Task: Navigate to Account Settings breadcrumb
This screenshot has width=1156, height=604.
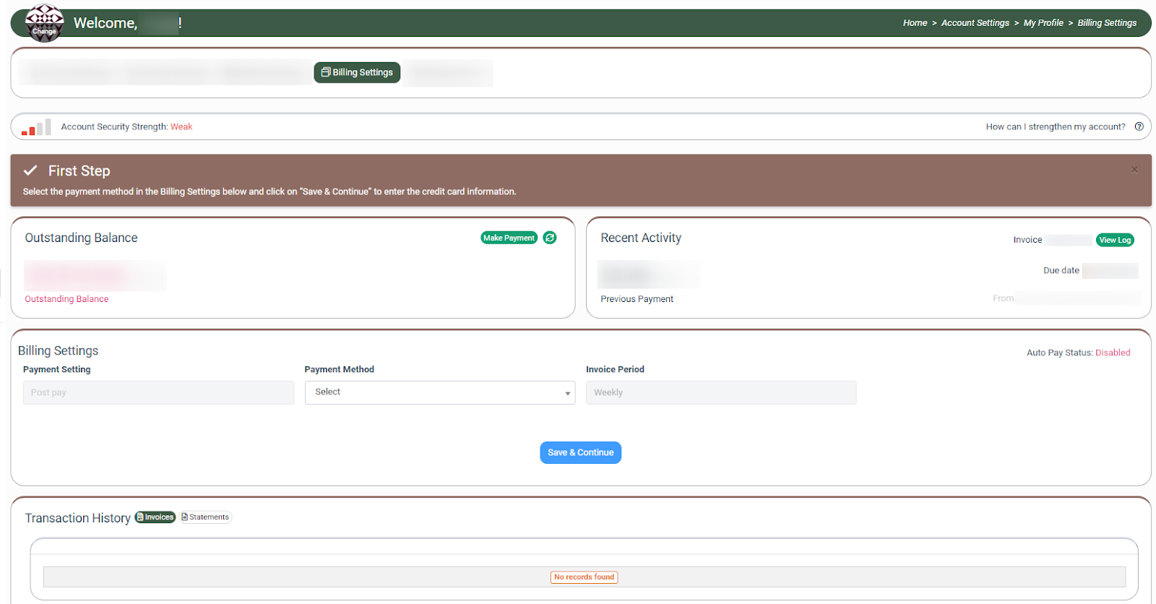Action: [x=975, y=23]
